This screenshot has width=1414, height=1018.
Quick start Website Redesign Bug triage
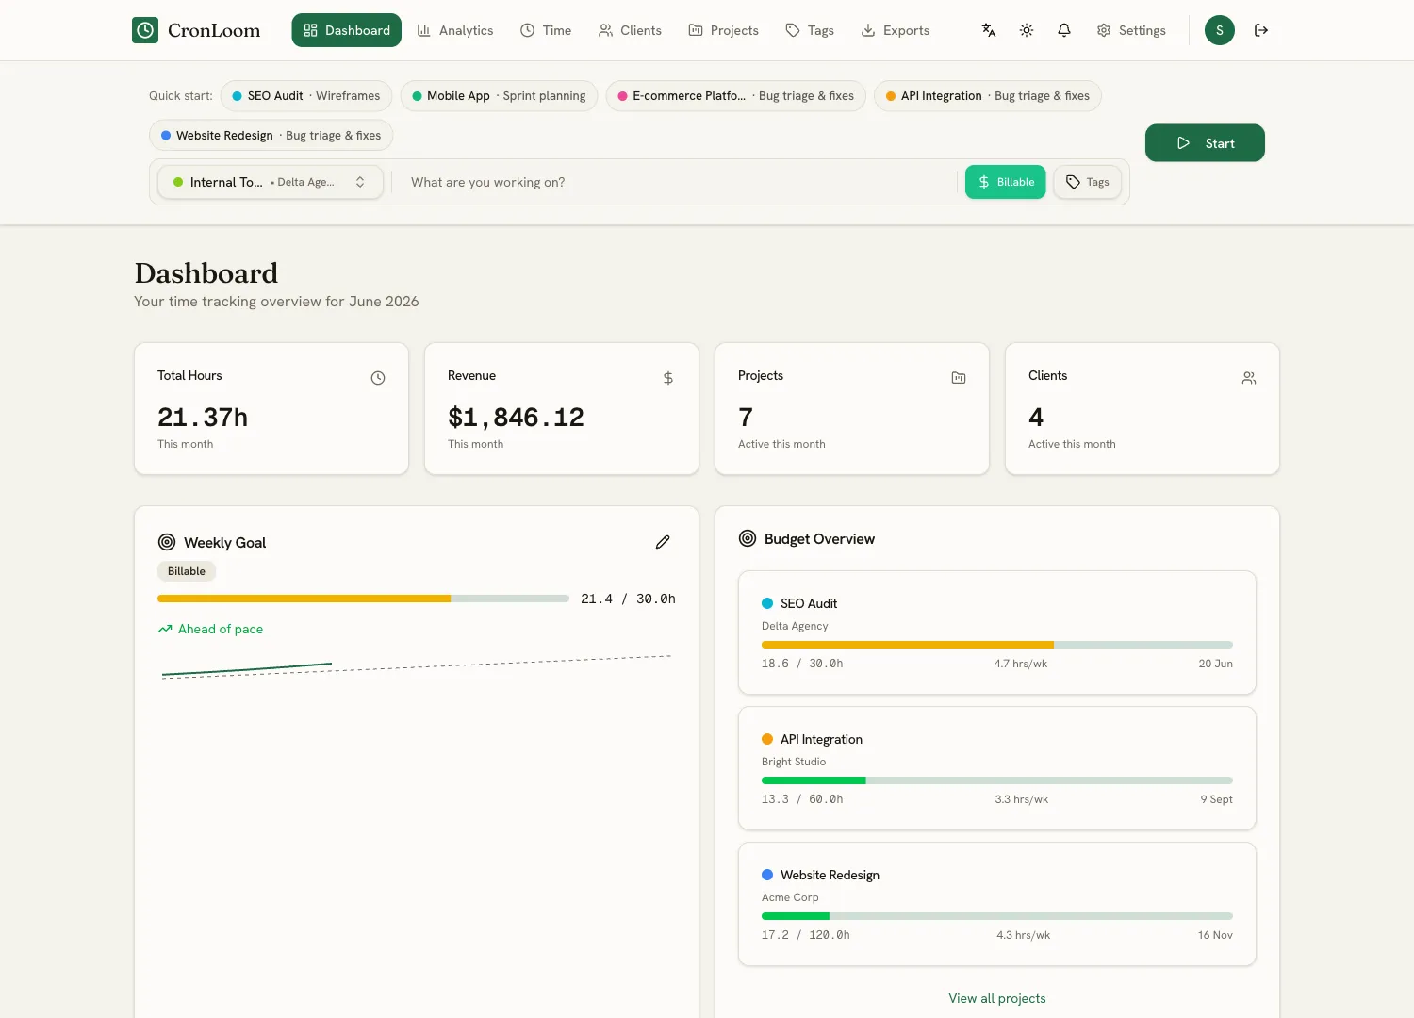pos(271,136)
